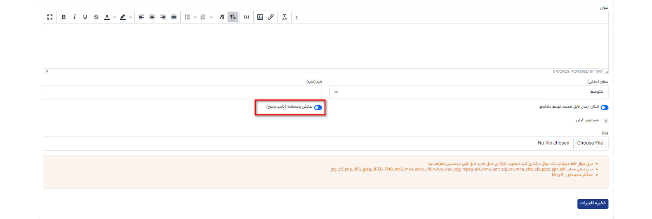Viewport: 652px width, 219px height.
Task: Insert a link via the chain icon
Action: (271, 17)
